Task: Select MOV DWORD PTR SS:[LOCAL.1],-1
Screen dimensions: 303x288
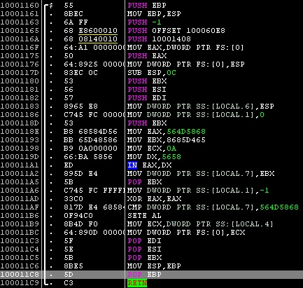Action: coord(198,191)
